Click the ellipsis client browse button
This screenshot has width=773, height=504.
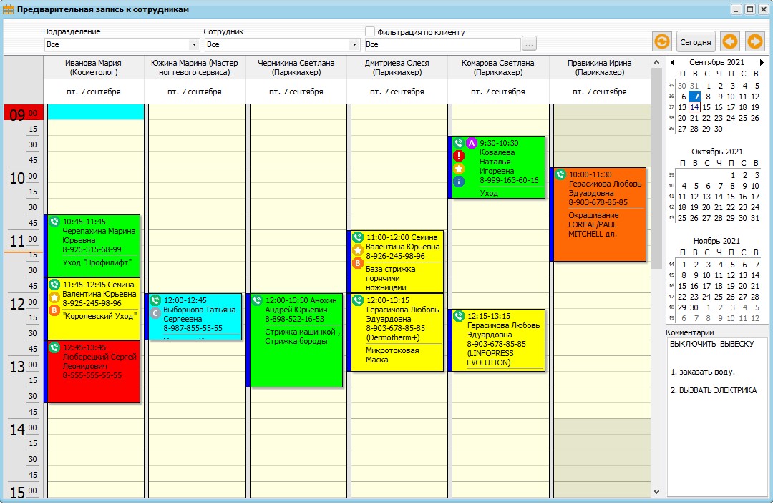[x=529, y=44]
